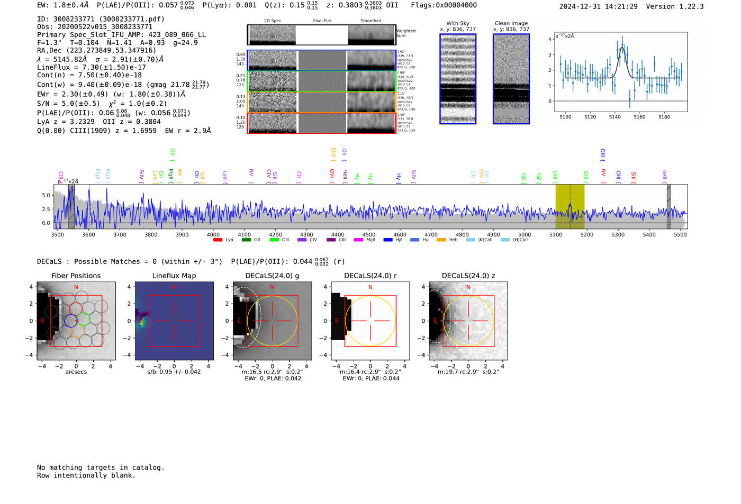The height and width of the screenshot is (504, 741).
Task: Click the LineFlux = 7.30 value
Action: coord(91,67)
